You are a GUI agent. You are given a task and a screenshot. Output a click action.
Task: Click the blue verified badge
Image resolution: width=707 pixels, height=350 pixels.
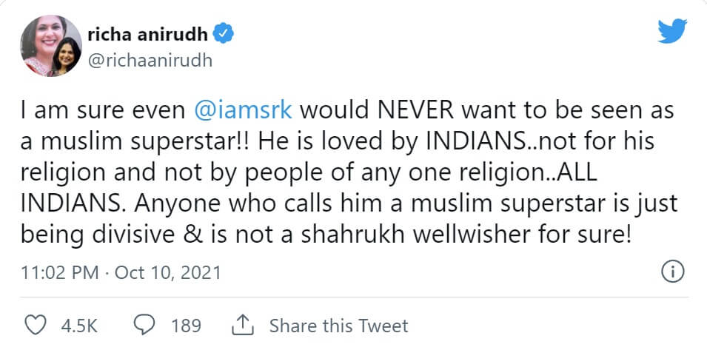[x=225, y=33]
